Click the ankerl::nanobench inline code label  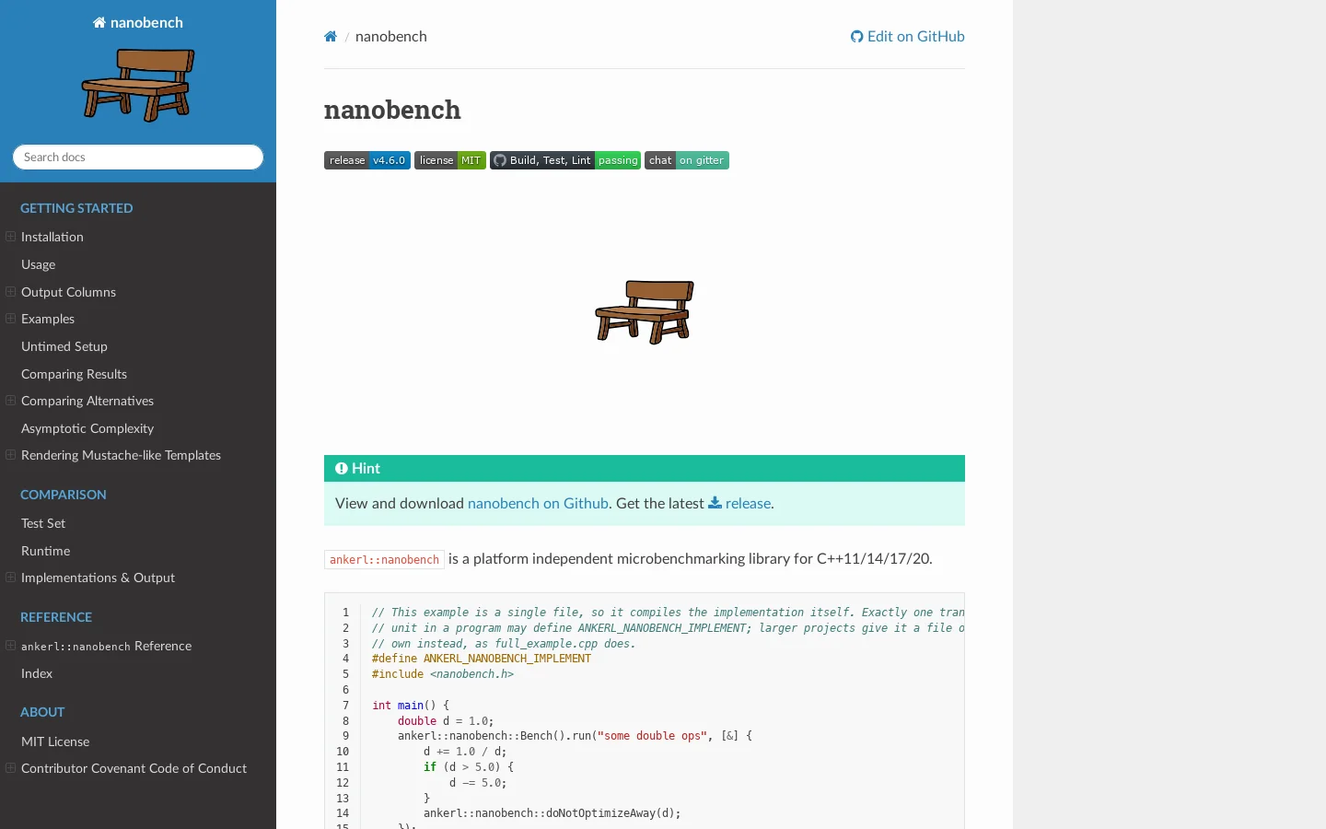tap(384, 560)
